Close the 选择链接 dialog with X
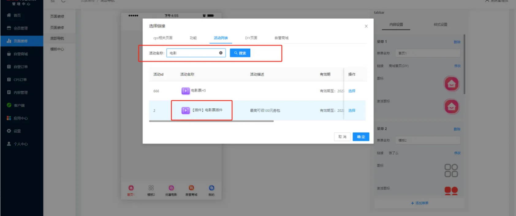 coord(366,26)
